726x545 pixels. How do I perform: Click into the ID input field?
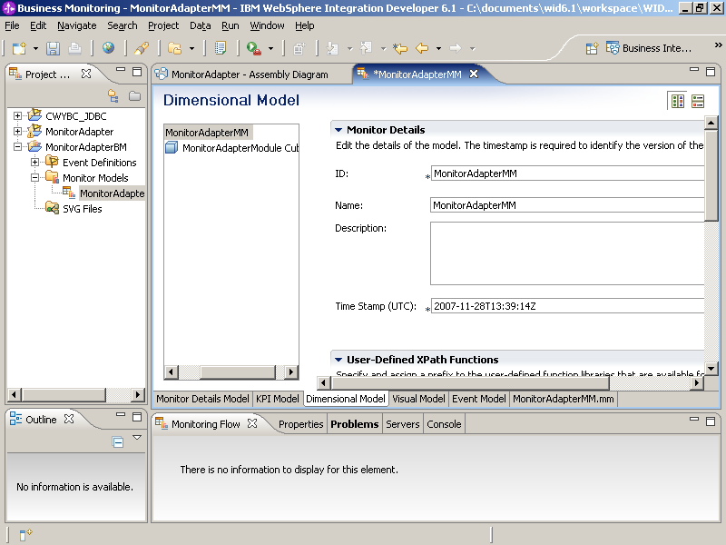coord(567,173)
